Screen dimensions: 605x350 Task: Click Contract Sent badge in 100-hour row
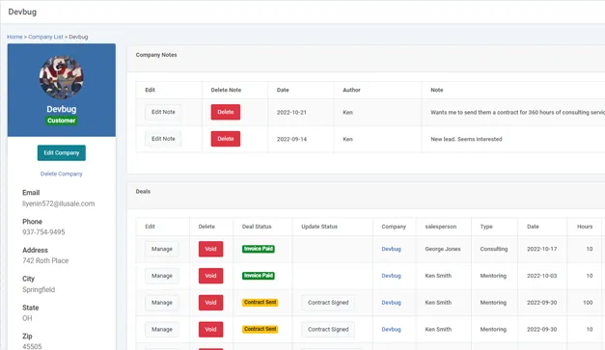pyautogui.click(x=261, y=303)
